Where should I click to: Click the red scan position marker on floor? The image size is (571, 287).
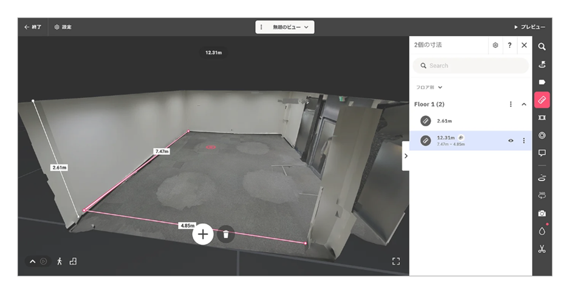click(x=211, y=147)
